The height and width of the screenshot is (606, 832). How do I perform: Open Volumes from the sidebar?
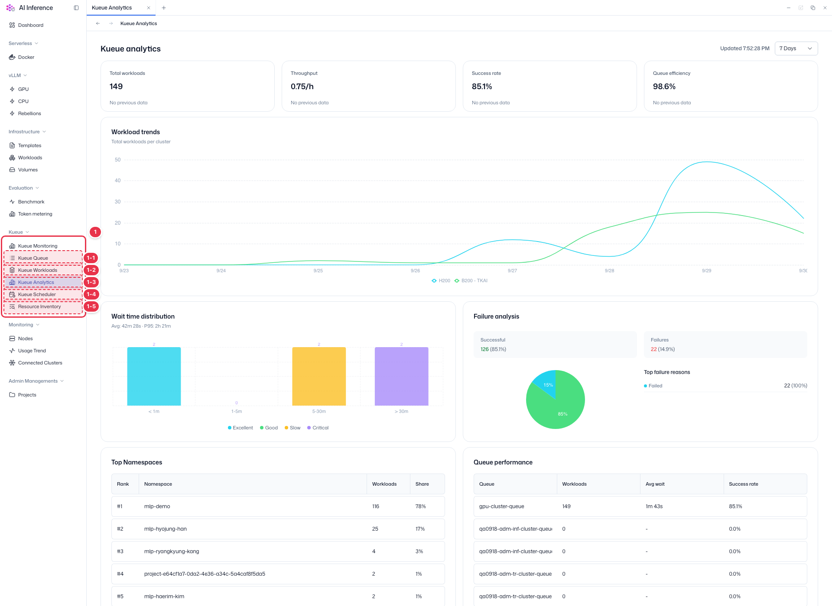click(x=28, y=170)
